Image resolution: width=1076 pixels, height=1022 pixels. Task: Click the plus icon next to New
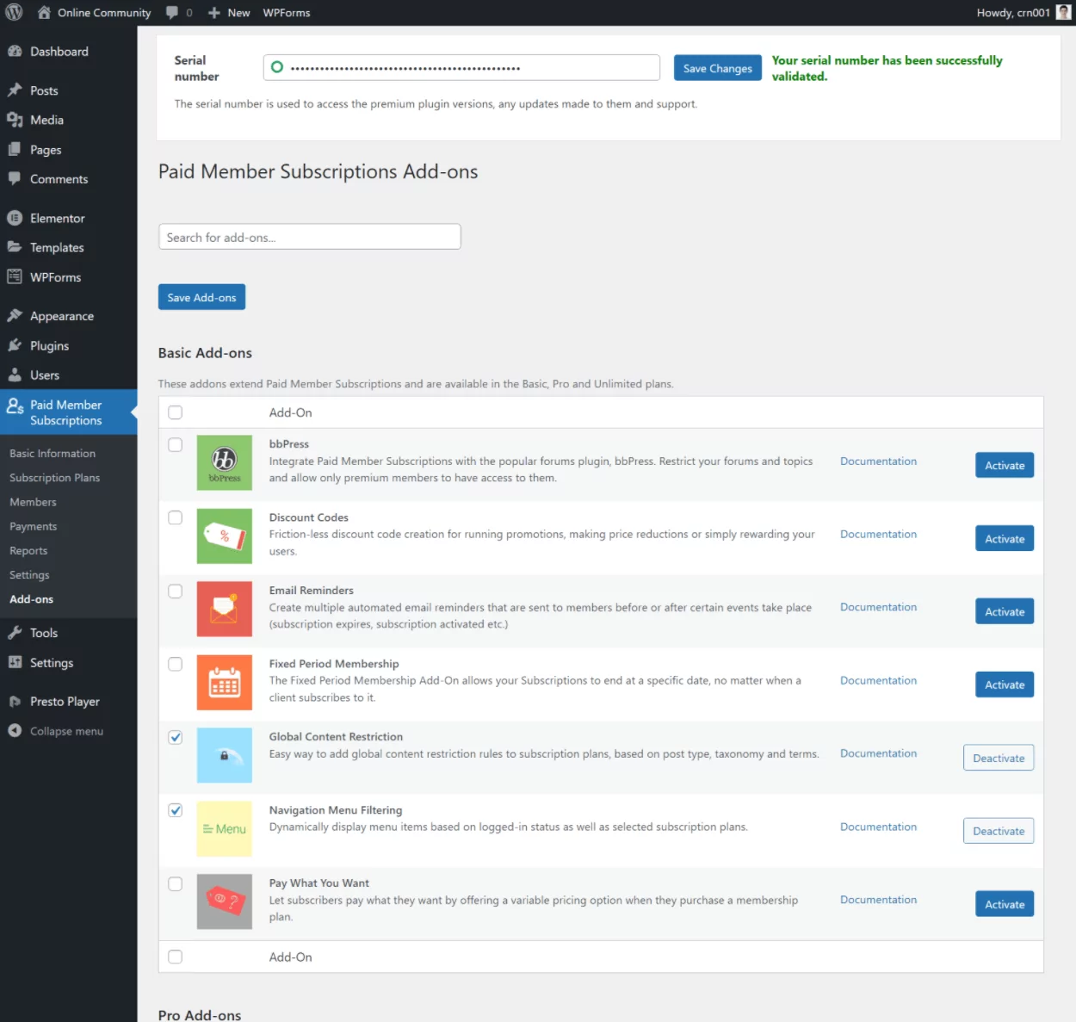pos(214,13)
